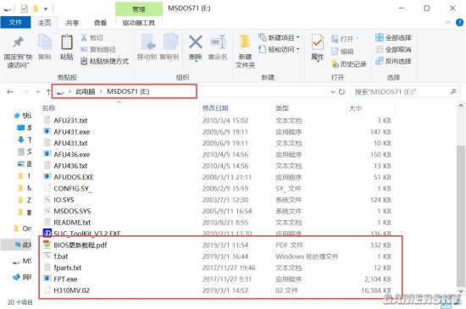Expand the address bar history dropdown
The image size is (466, 309).
pyautogui.click(x=333, y=91)
